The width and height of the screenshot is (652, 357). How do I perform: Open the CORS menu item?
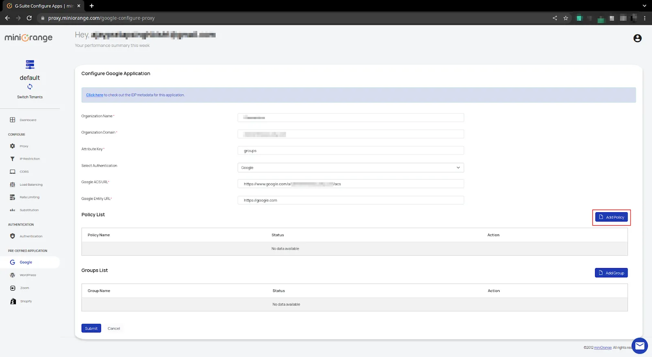(x=24, y=172)
